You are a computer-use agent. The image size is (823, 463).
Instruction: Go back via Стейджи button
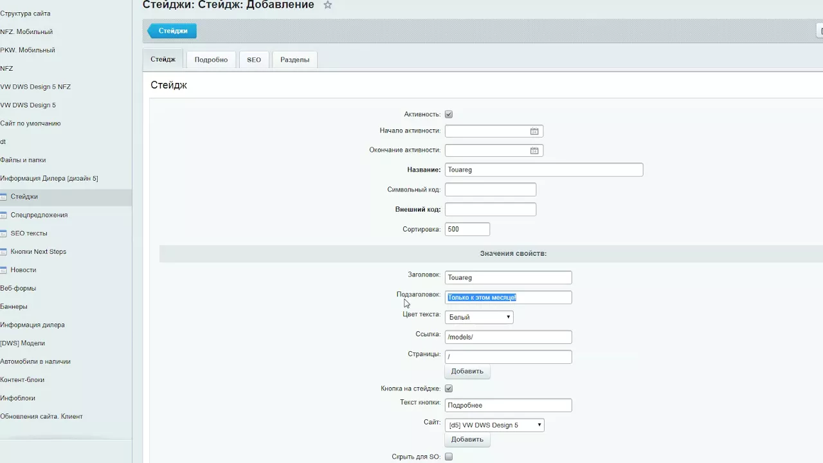pos(172,31)
